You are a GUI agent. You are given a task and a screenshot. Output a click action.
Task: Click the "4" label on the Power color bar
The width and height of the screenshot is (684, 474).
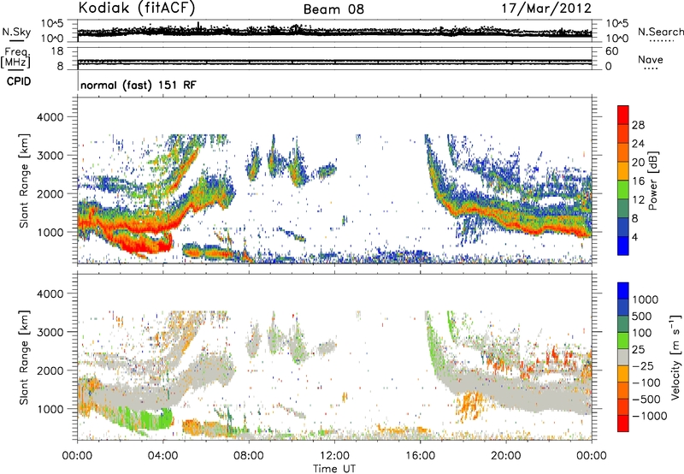tap(634, 237)
